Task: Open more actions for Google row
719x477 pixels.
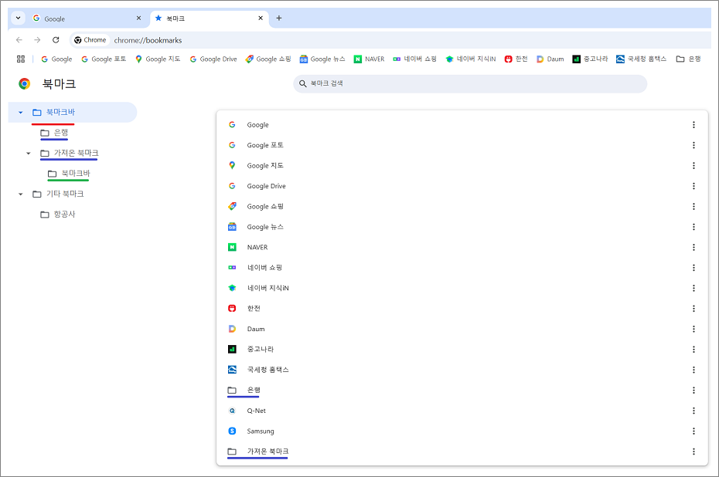Action: click(x=693, y=124)
